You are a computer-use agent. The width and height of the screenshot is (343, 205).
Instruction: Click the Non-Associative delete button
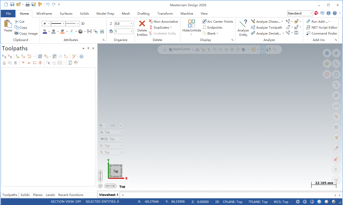[163, 21]
